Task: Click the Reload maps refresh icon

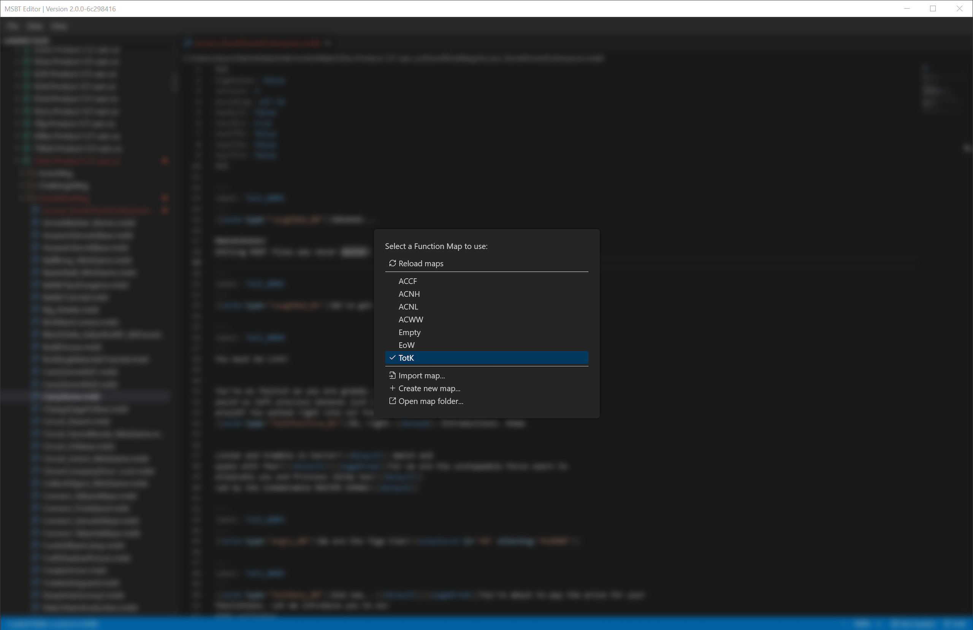Action: [392, 264]
